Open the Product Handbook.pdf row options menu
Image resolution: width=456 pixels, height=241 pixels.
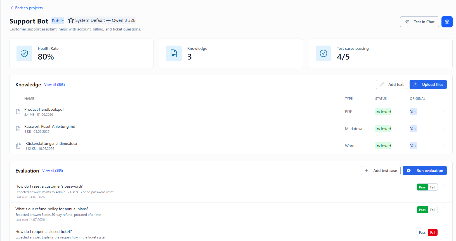(x=444, y=112)
